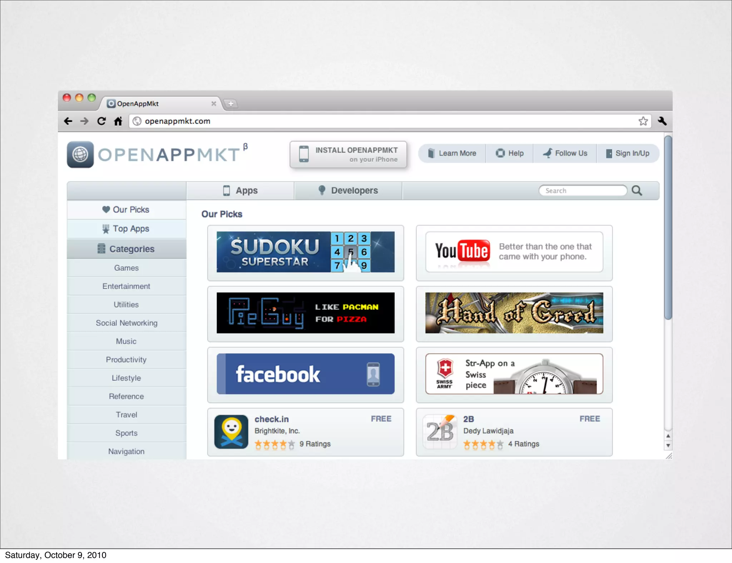732x563 pixels.
Task: Open the Hand of Greed banner
Action: pos(514,313)
